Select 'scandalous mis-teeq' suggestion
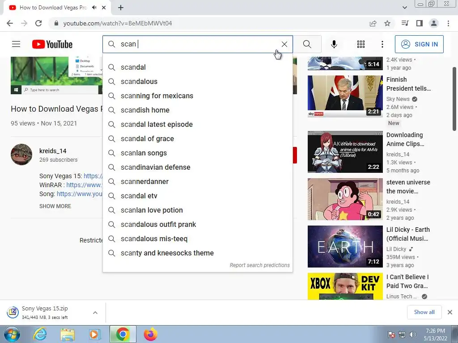 tap(197, 239)
